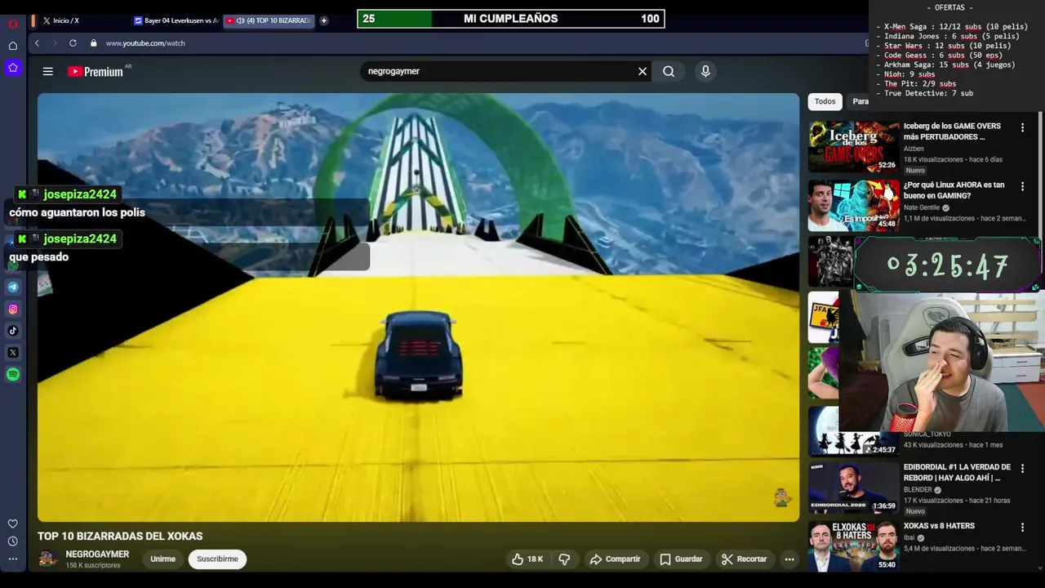The width and height of the screenshot is (1045, 588).
Task: Clear the search box with the X
Action: click(x=643, y=71)
